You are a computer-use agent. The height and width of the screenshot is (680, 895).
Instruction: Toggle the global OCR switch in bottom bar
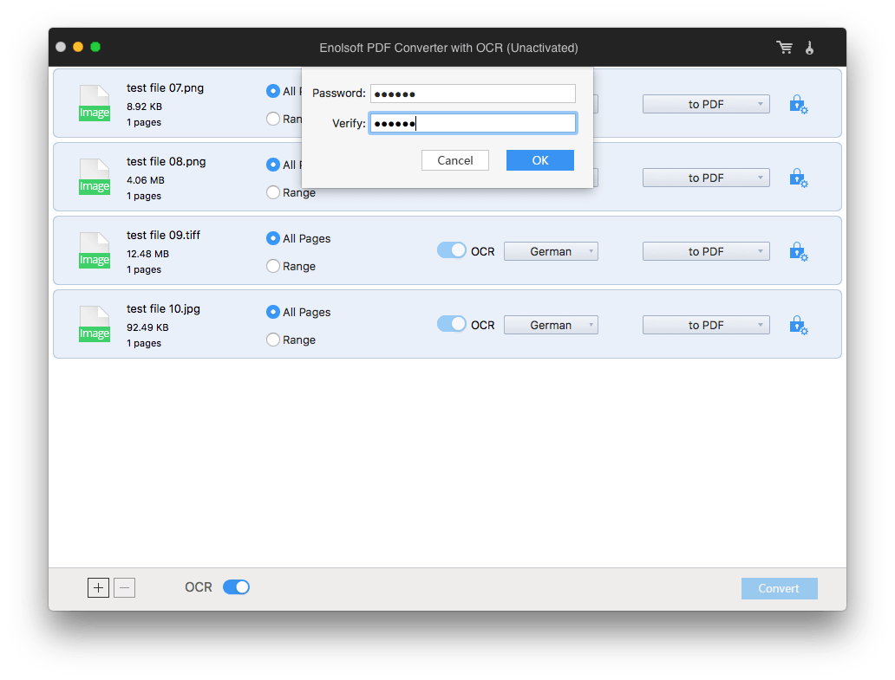[x=236, y=587]
